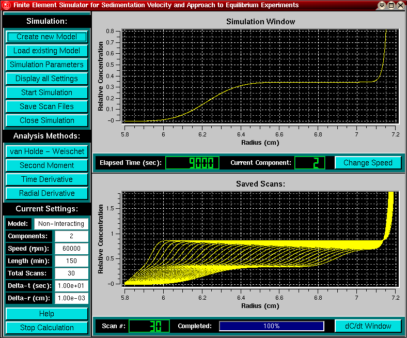
Task: Click the Change Speed button
Action: coord(368,163)
